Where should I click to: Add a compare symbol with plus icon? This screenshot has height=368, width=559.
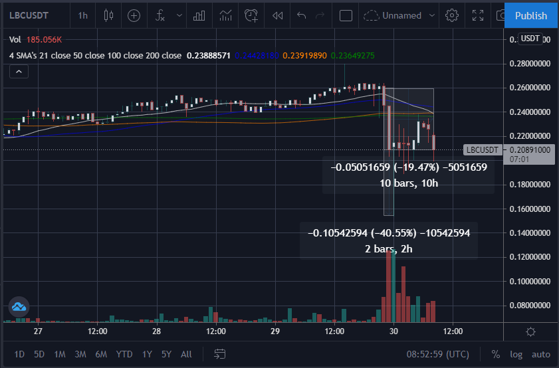[x=134, y=15]
